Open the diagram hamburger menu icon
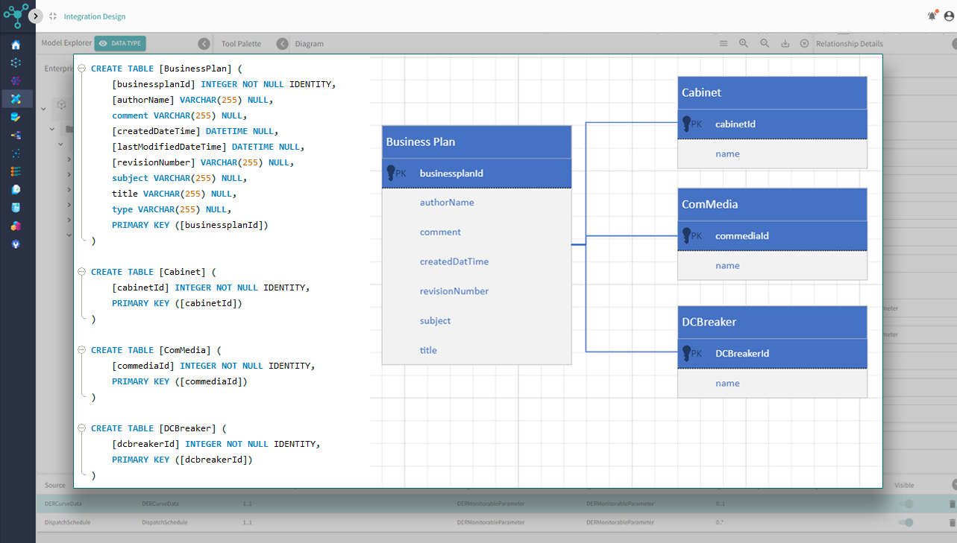The image size is (957, 543). tap(723, 43)
